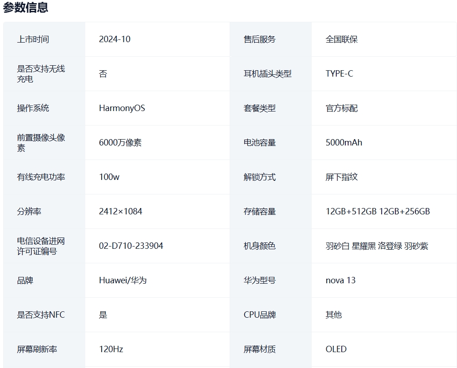
Task: Click the 有线充电功率 label
Action: [x=41, y=177]
